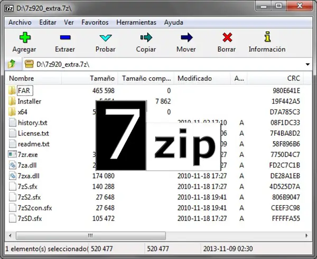The width and height of the screenshot is (317, 259).
Task: Select the history.txt file name
Action: click(x=32, y=123)
